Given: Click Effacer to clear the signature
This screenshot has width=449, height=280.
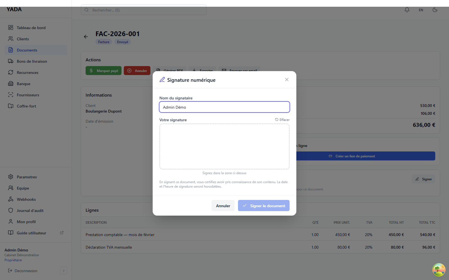Looking at the screenshot, I should 282,120.
